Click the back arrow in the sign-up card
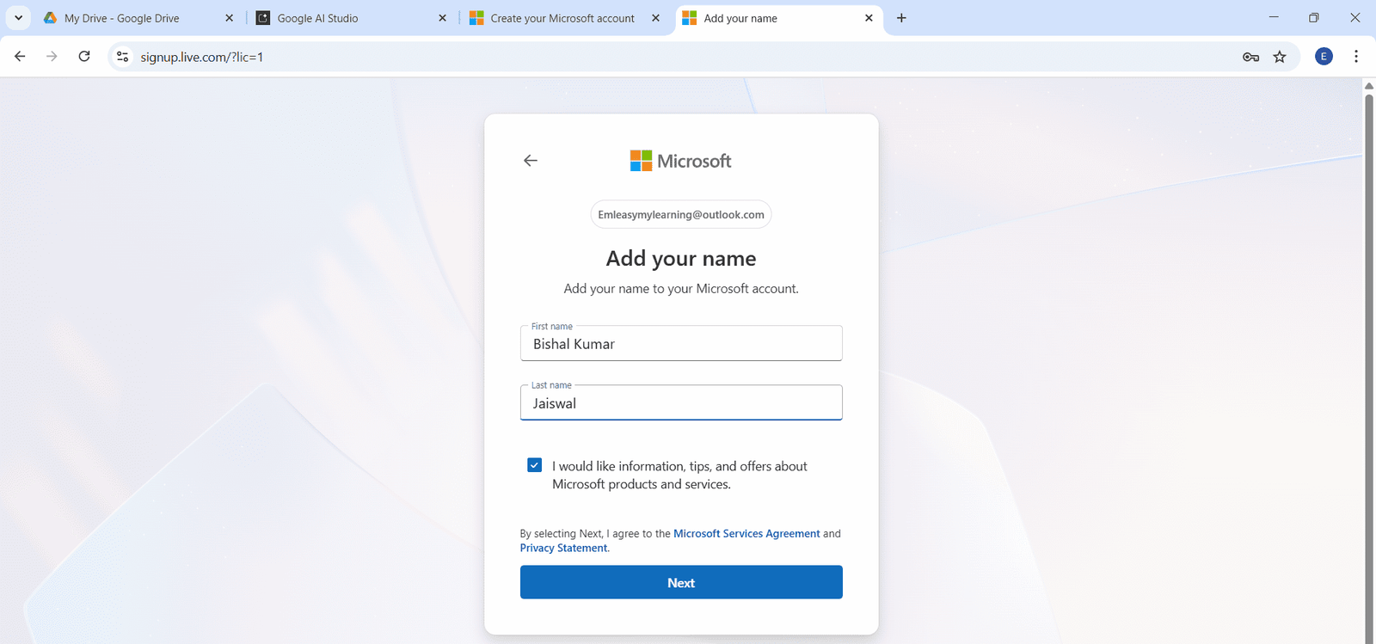 [x=531, y=161]
